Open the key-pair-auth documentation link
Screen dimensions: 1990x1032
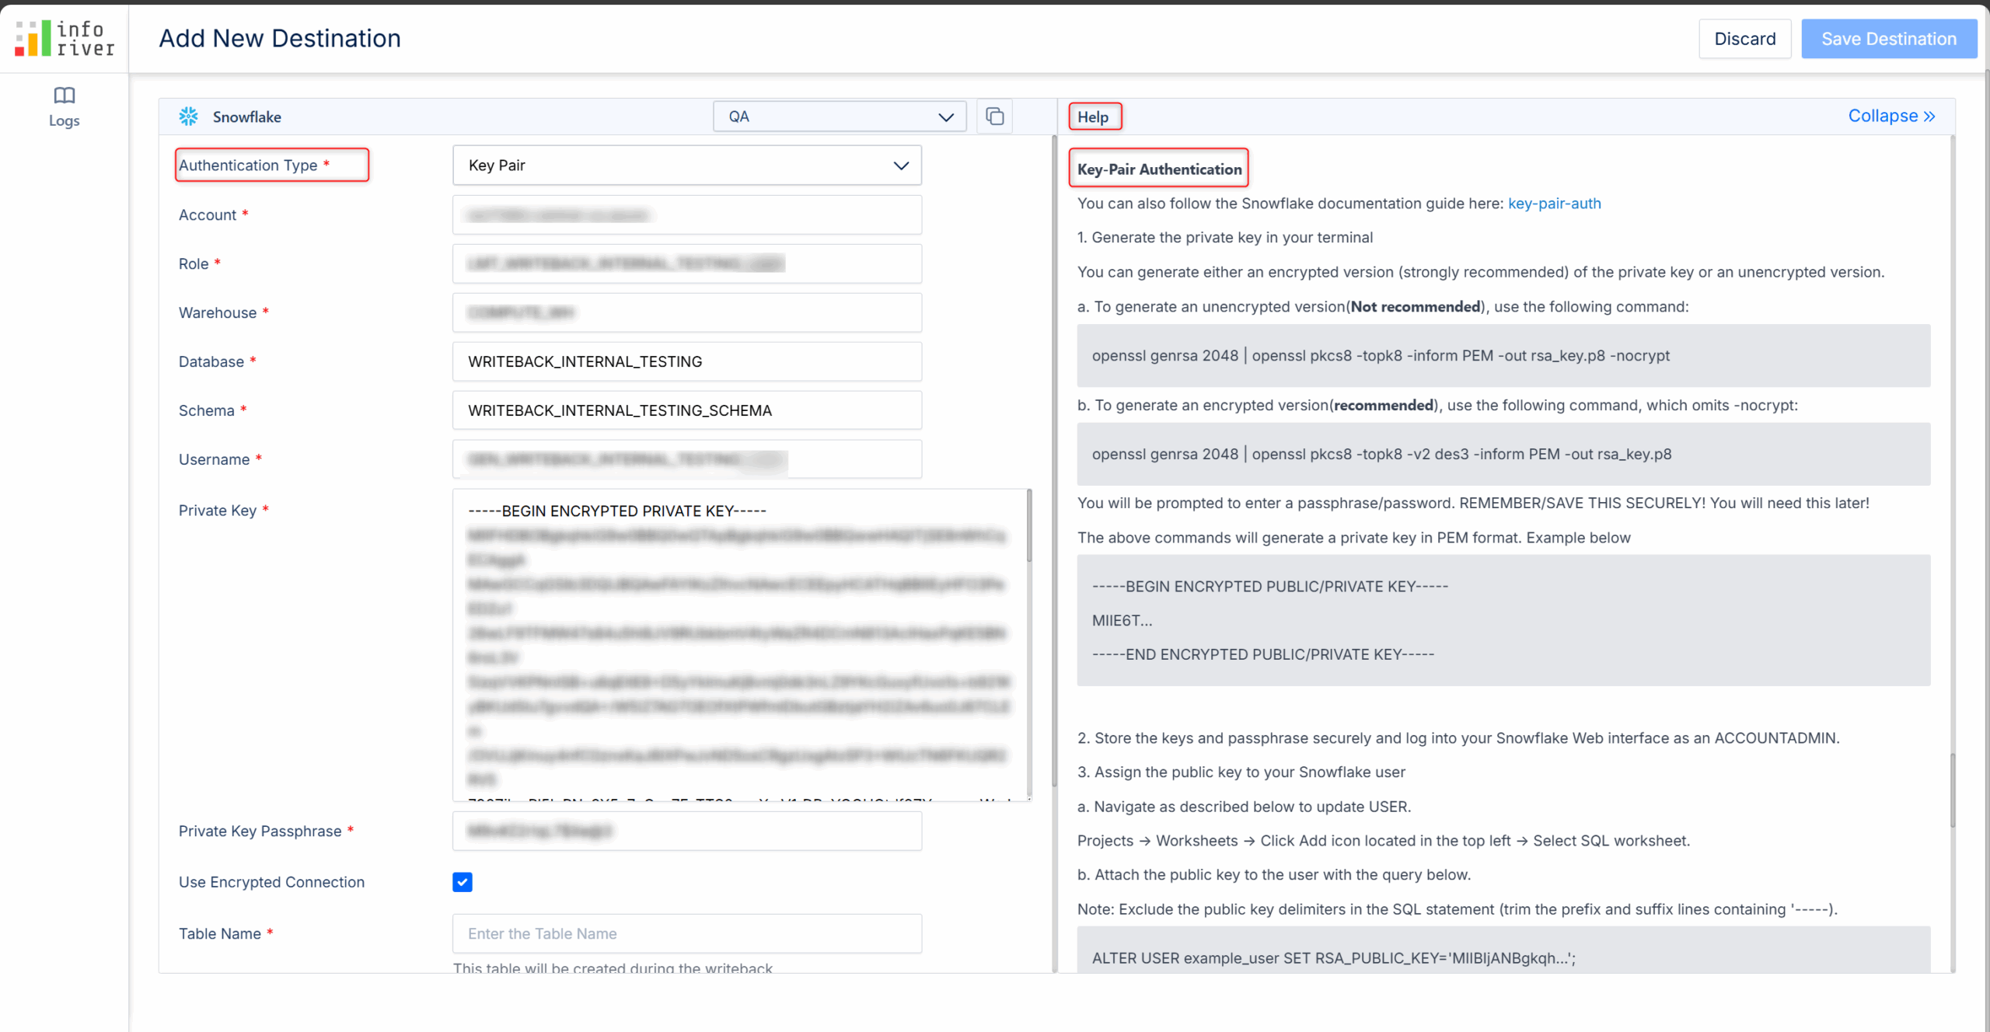(x=1554, y=204)
